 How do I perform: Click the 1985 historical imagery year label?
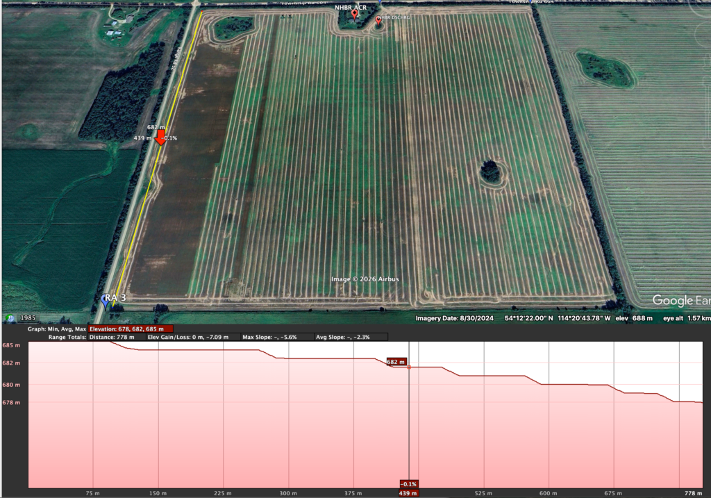[x=28, y=318]
